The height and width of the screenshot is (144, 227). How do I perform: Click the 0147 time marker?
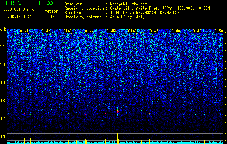(x=154, y=31)
